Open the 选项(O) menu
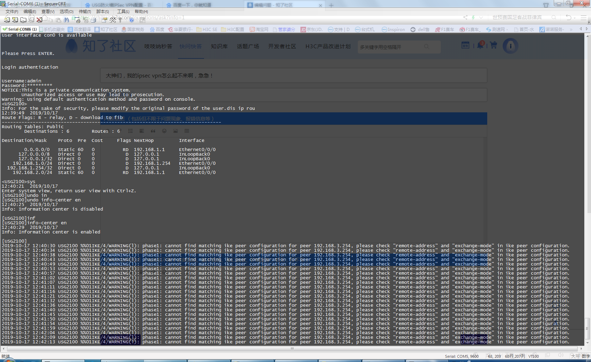The height and width of the screenshot is (362, 591). pos(66,12)
